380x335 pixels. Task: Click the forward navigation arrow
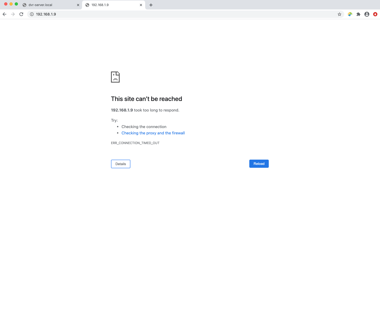point(13,14)
